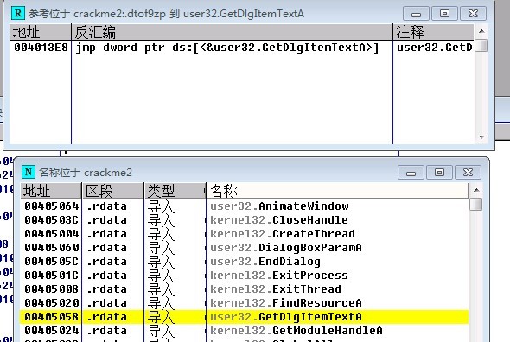Screen dimensions: 510x342
Task: Maximize the references to GetDlgItemTextA window
Action: click(444, 14)
